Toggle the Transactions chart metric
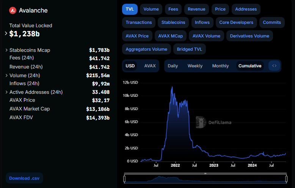Viewport: 295px width, 188px height. tap(139, 23)
